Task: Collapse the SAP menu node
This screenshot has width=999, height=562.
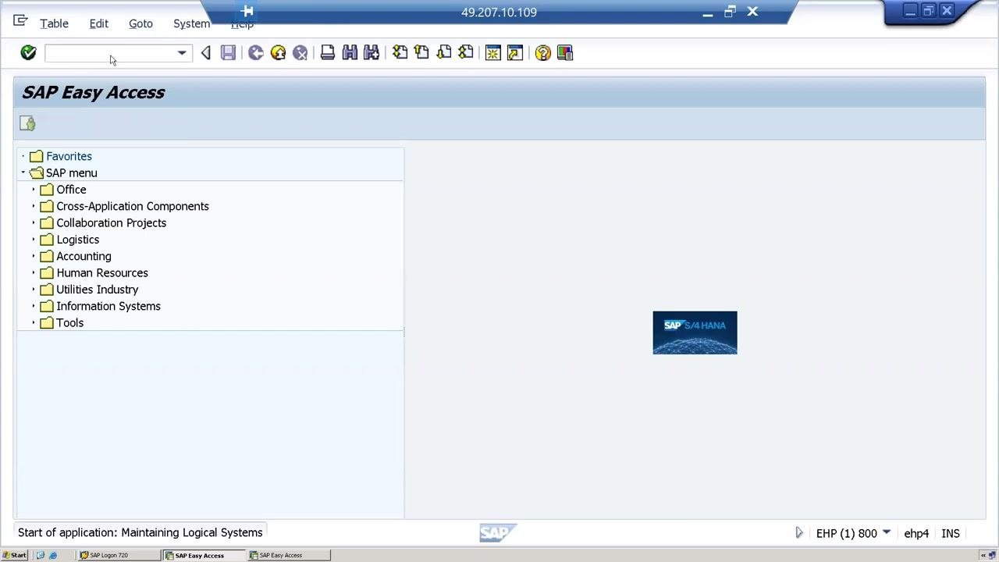Action: click(23, 173)
